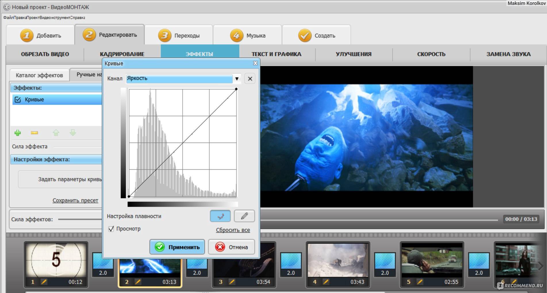This screenshot has height=293, width=547.
Task: Click the yellow minus remove effect icon
Action: tap(34, 133)
